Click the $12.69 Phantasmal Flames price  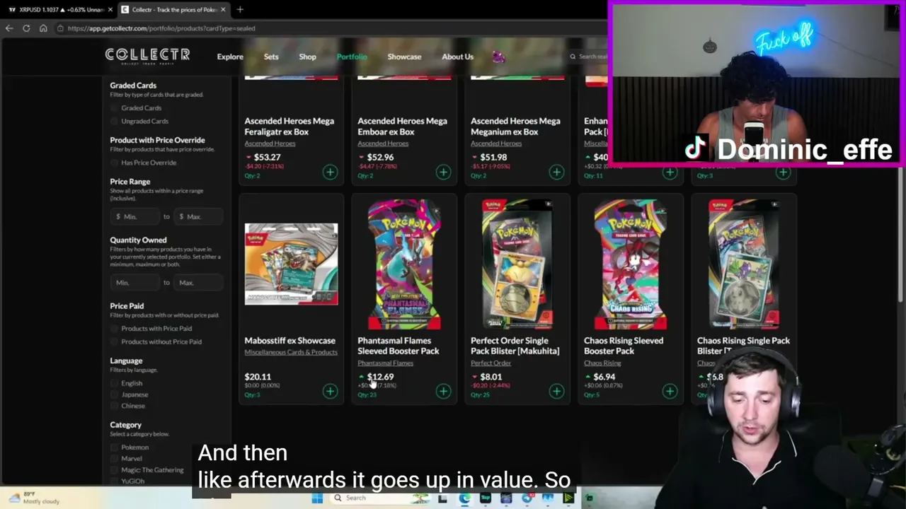(x=380, y=377)
